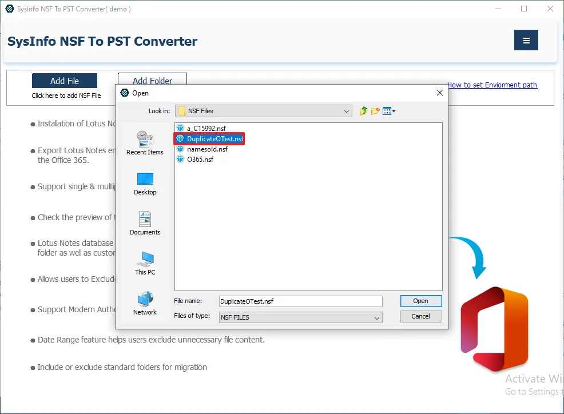Select a_C15992.nsf file
Viewport: 564px width, 414px height.
[x=206, y=128]
